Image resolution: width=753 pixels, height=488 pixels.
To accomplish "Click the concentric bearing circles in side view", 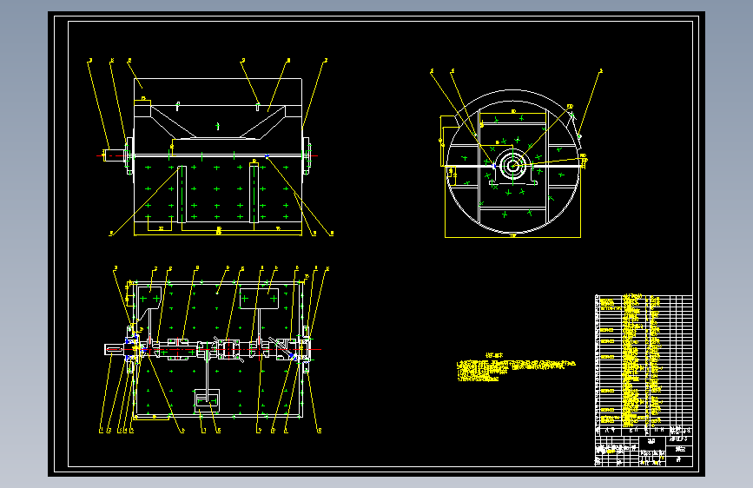I will tap(512, 166).
